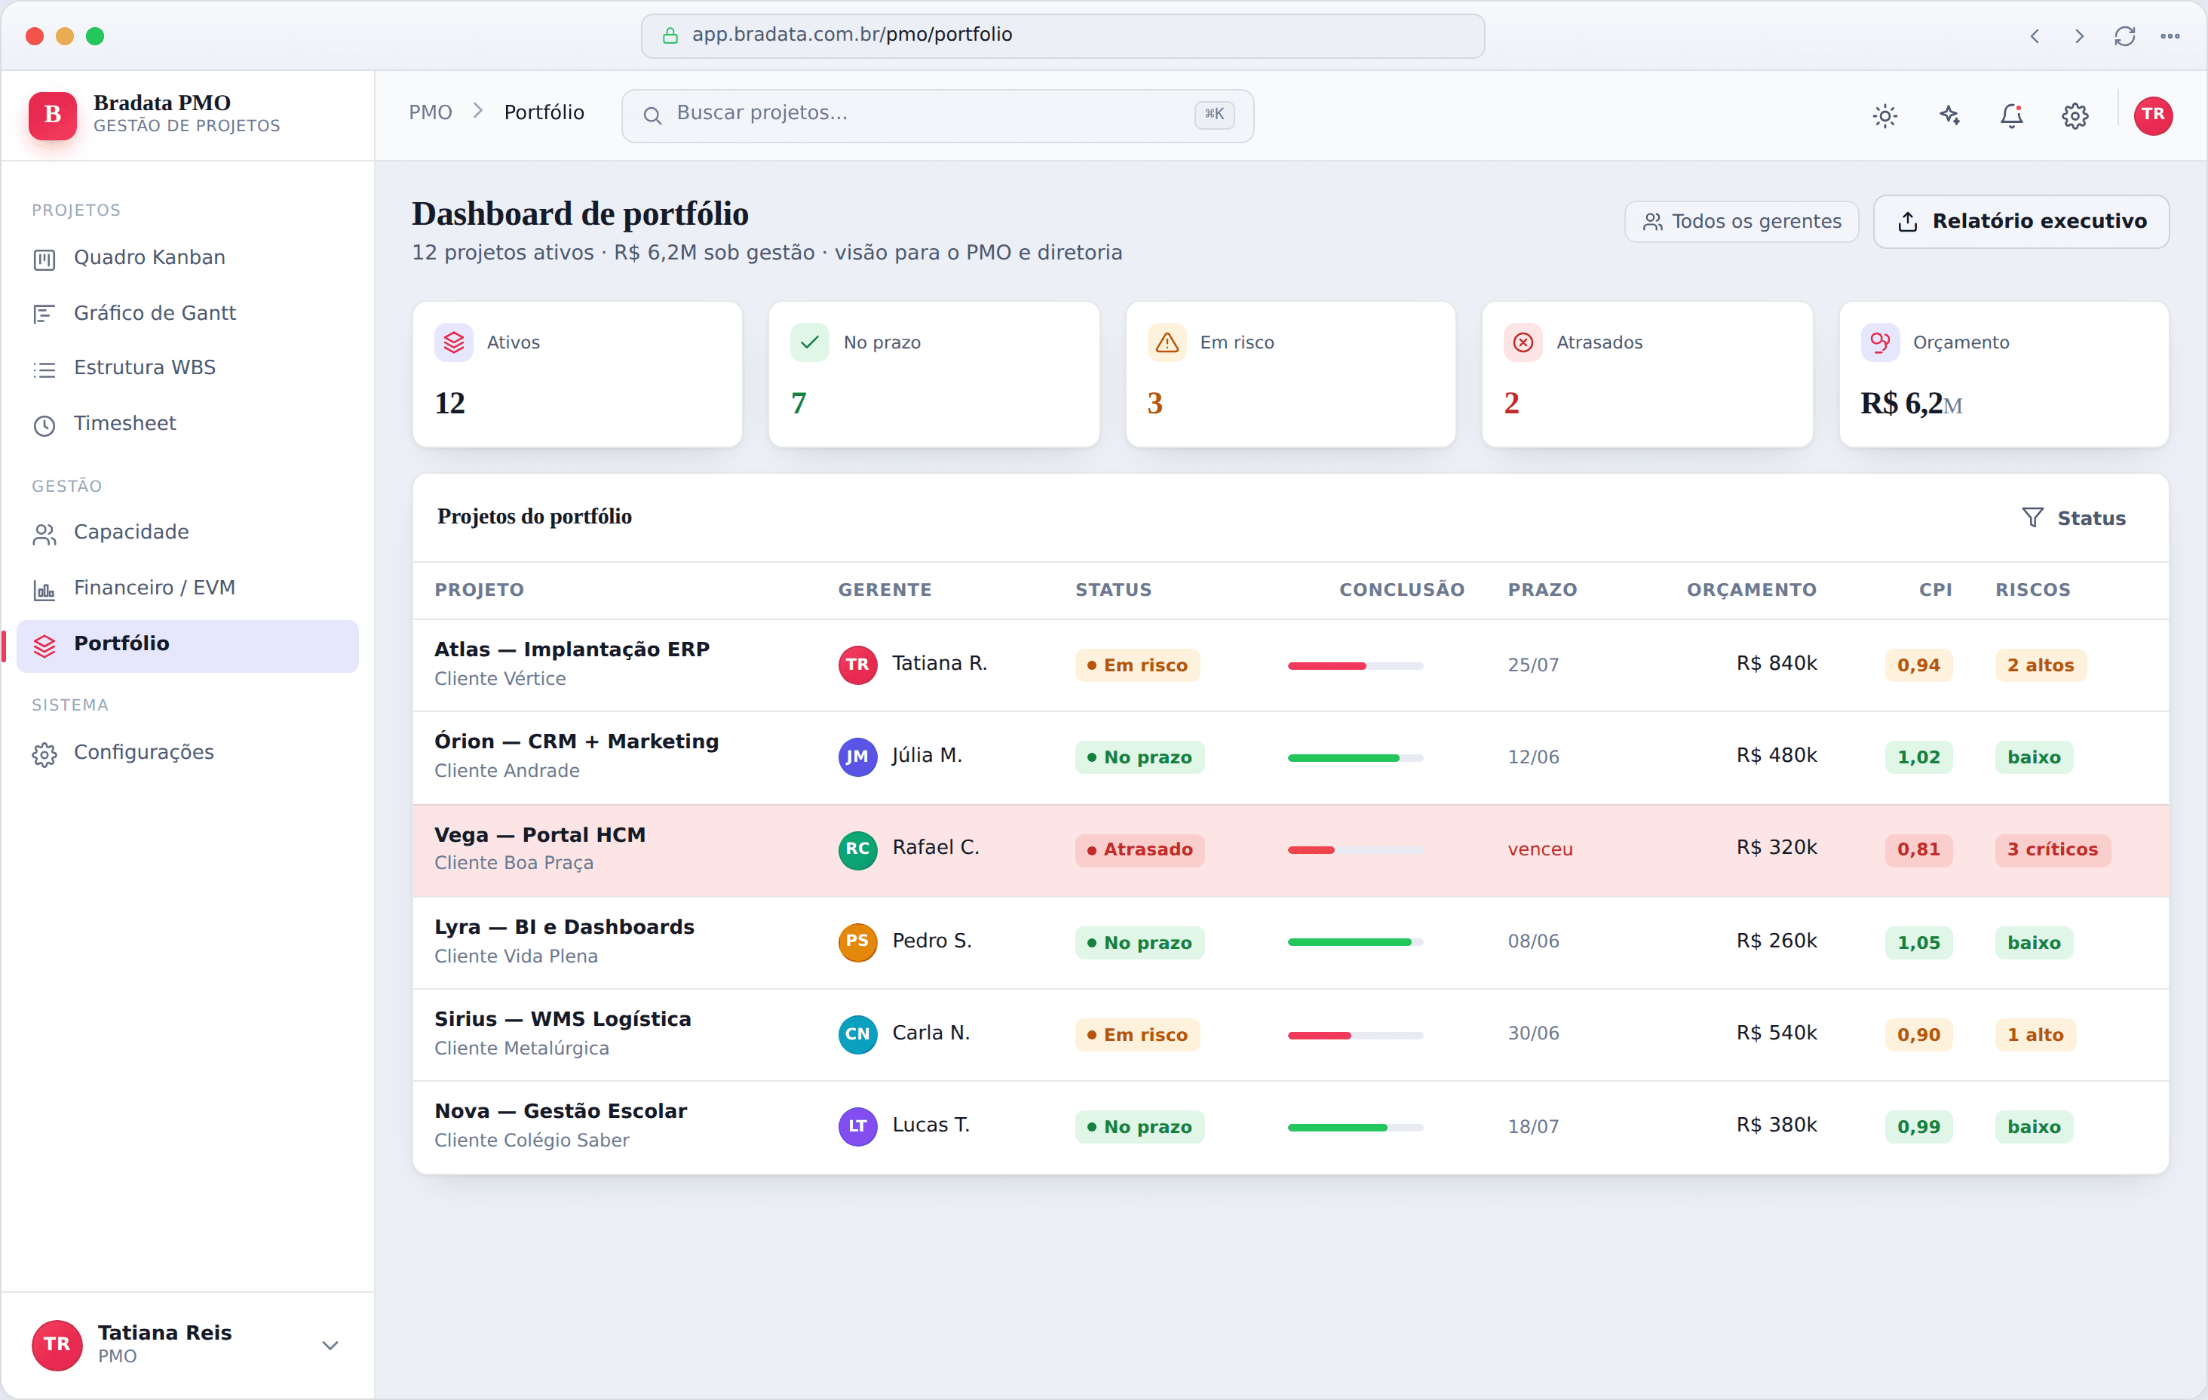Open the notifications bell
Screen dimensions: 2208x1400
tap(2012, 115)
